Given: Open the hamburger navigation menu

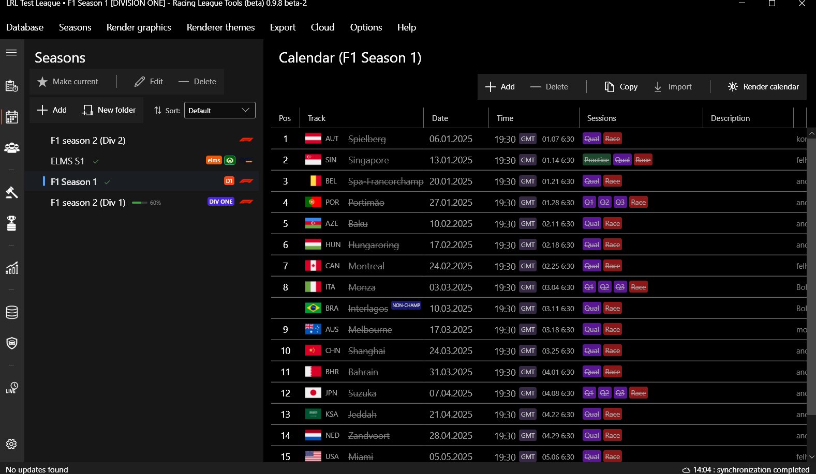Looking at the screenshot, I should point(11,53).
